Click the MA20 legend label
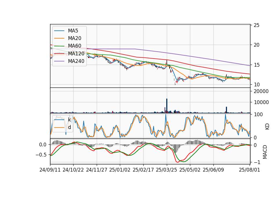This screenshot has width=278, height=200. point(74,38)
